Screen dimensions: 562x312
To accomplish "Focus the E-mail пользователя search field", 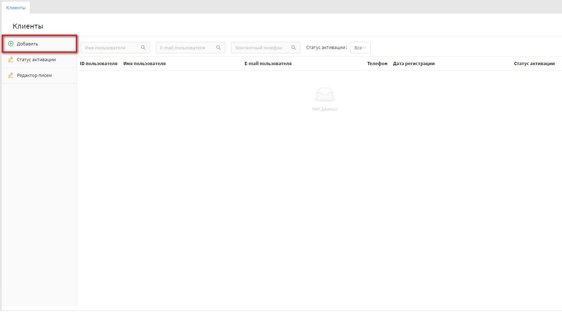I will point(186,48).
